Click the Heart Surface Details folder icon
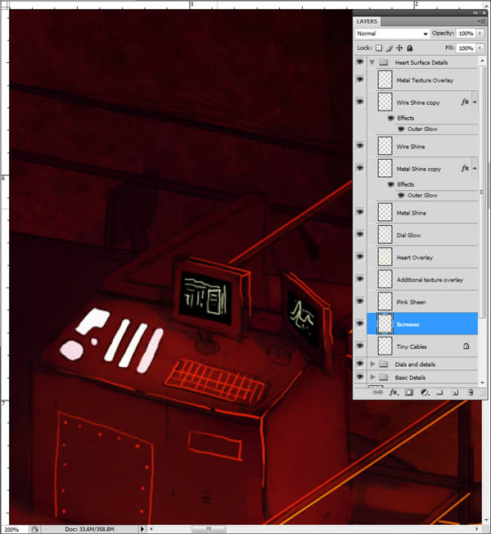Viewport: 491px width, 534px height. 384,62
